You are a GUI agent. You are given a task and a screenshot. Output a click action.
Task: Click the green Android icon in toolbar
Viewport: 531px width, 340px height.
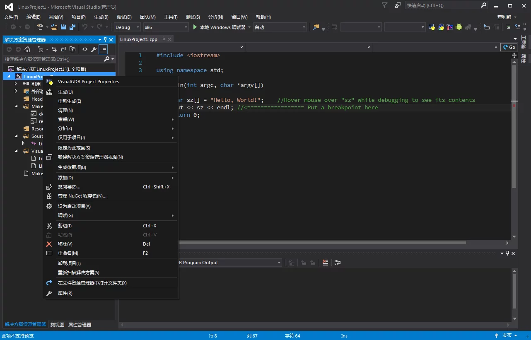459,27
